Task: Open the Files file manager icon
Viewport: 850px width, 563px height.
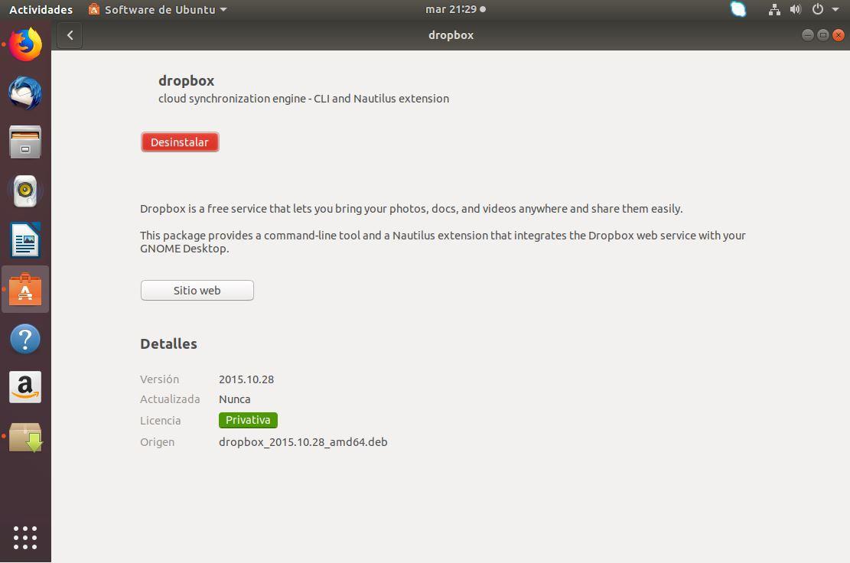Action: (x=25, y=142)
